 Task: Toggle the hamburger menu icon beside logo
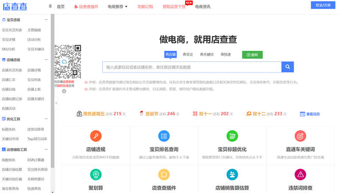(x=50, y=6)
